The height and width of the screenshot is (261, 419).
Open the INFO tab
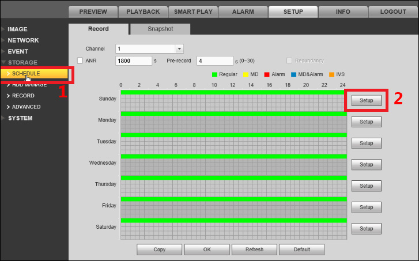point(343,12)
